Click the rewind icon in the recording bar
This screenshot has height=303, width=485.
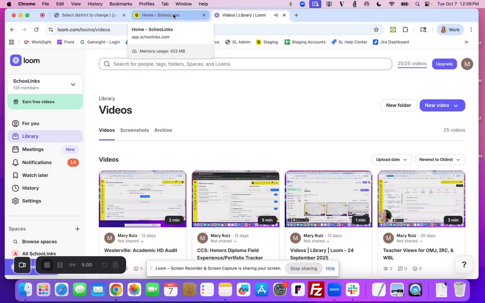[x=72, y=265]
